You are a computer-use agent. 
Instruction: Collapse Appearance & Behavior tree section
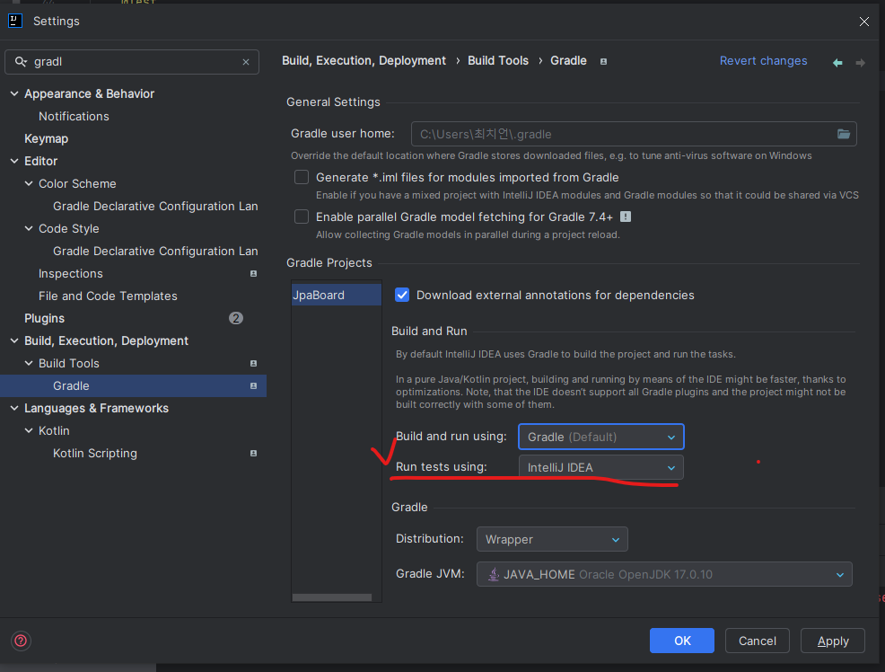14,93
